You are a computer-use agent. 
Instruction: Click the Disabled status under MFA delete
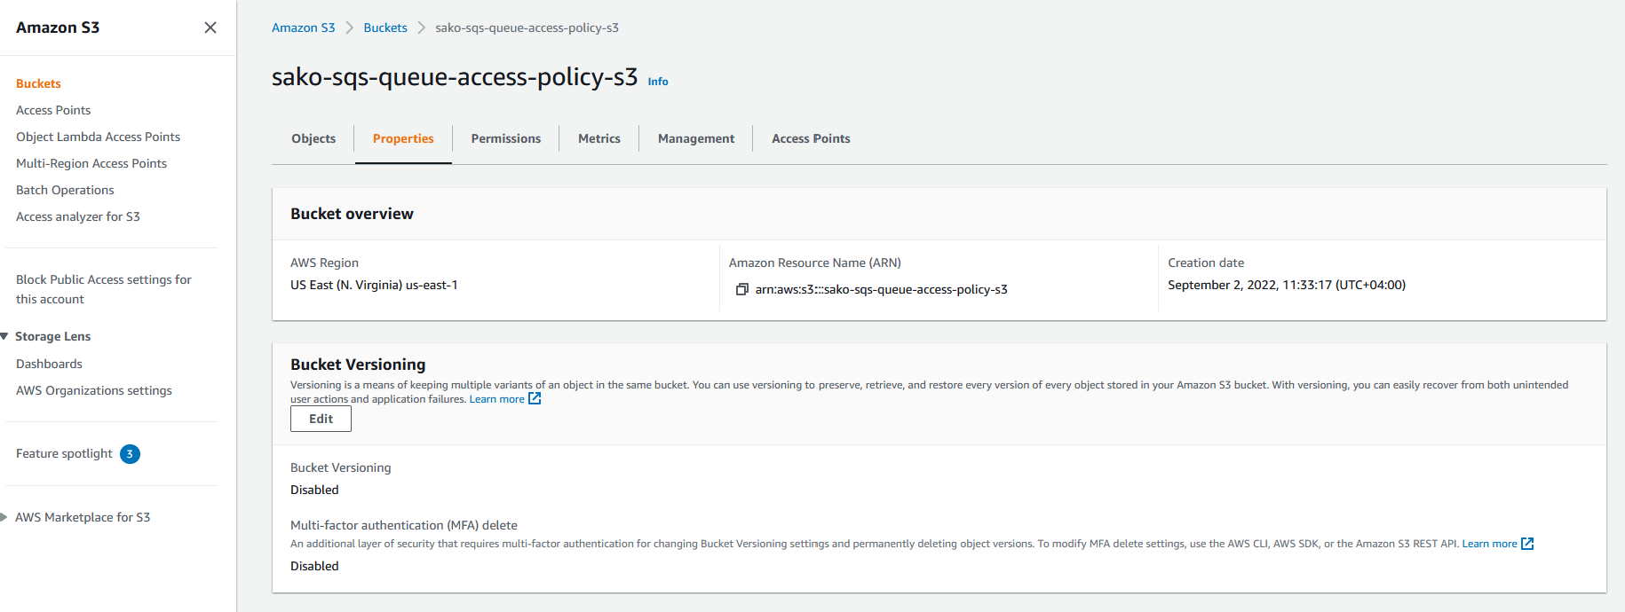click(x=314, y=566)
